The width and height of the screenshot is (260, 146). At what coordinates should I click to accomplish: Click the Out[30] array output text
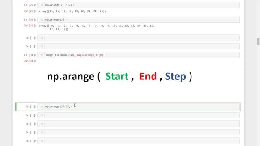tap(97, 28)
